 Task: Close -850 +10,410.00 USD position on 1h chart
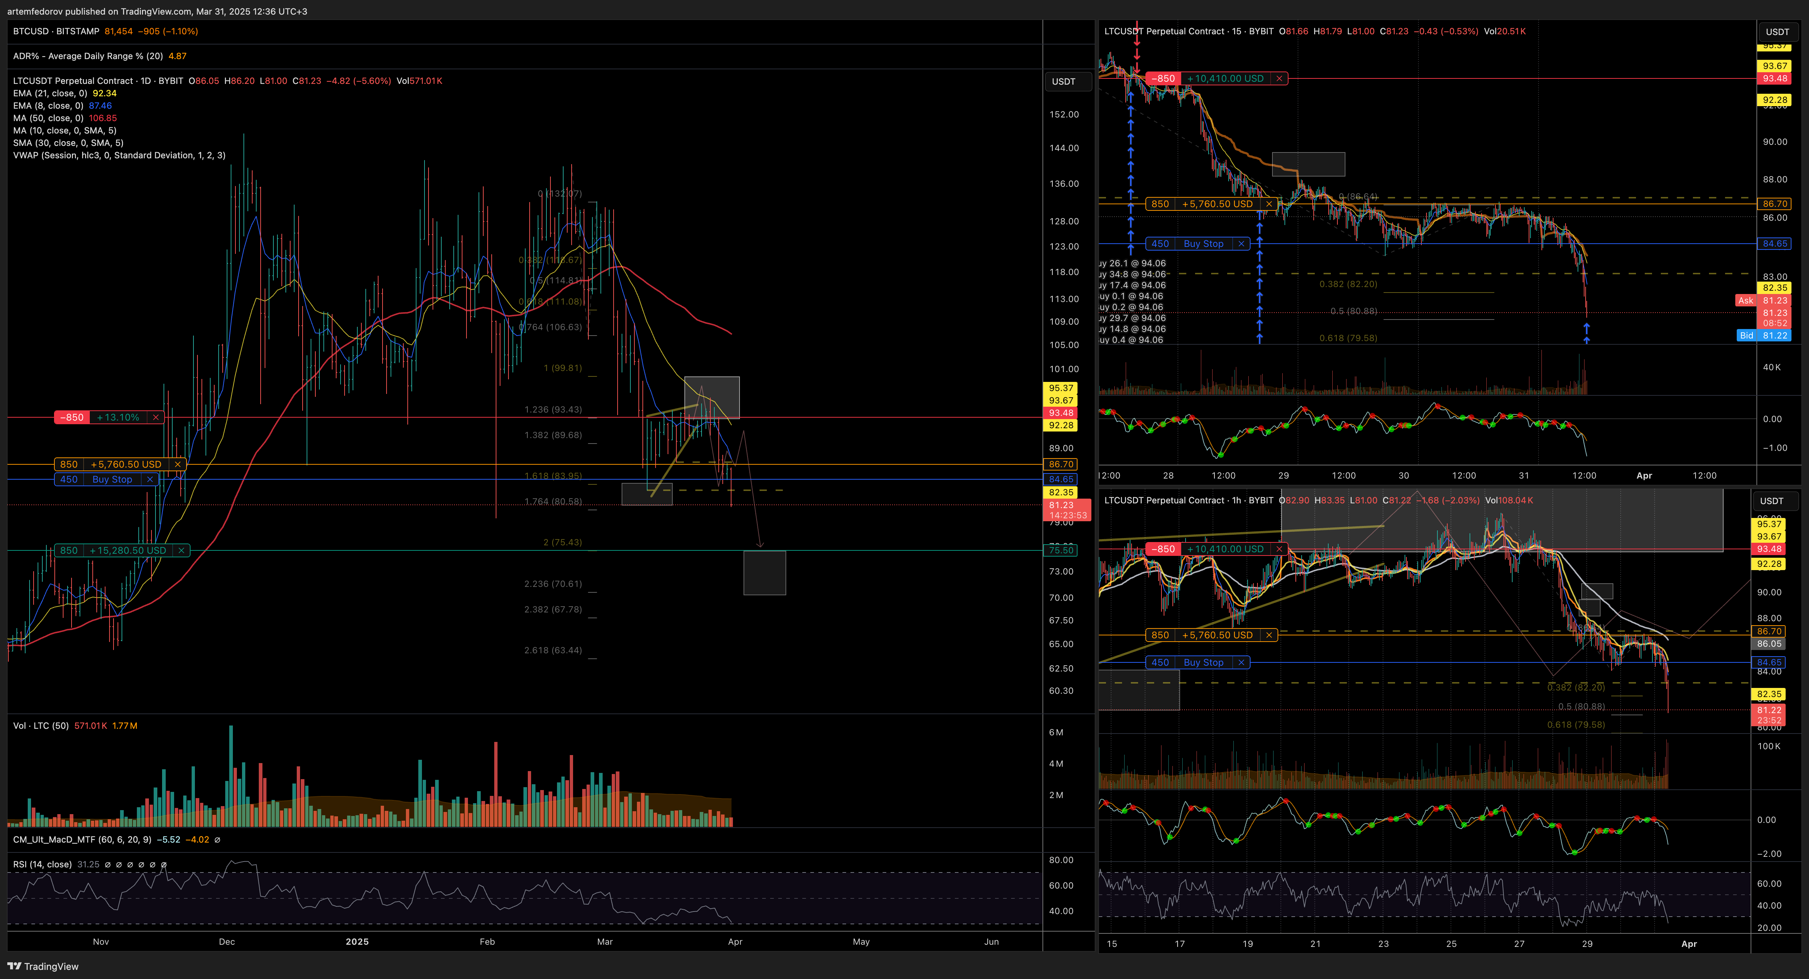click(1279, 550)
